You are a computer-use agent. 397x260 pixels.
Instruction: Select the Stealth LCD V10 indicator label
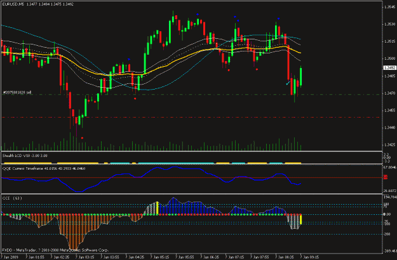(25, 156)
